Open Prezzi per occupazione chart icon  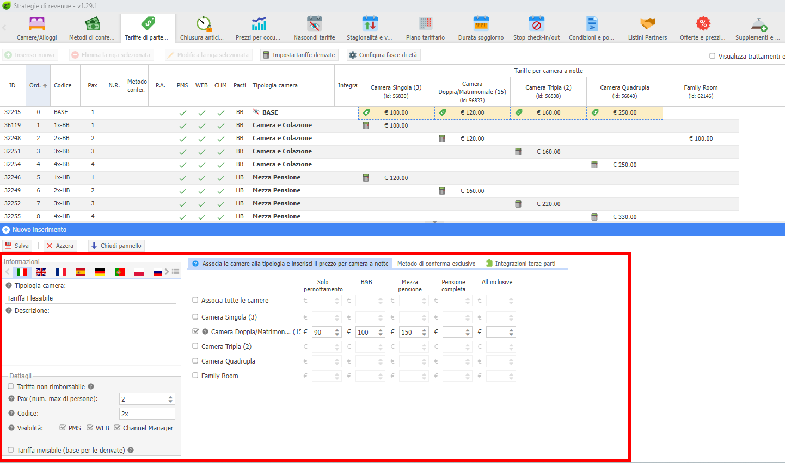[x=259, y=24]
